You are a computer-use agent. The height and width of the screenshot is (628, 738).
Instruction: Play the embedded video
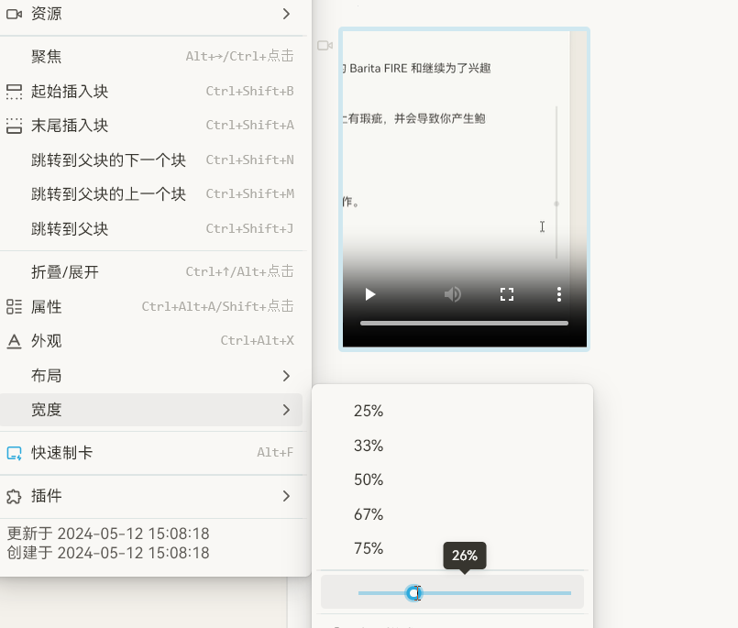pos(370,294)
